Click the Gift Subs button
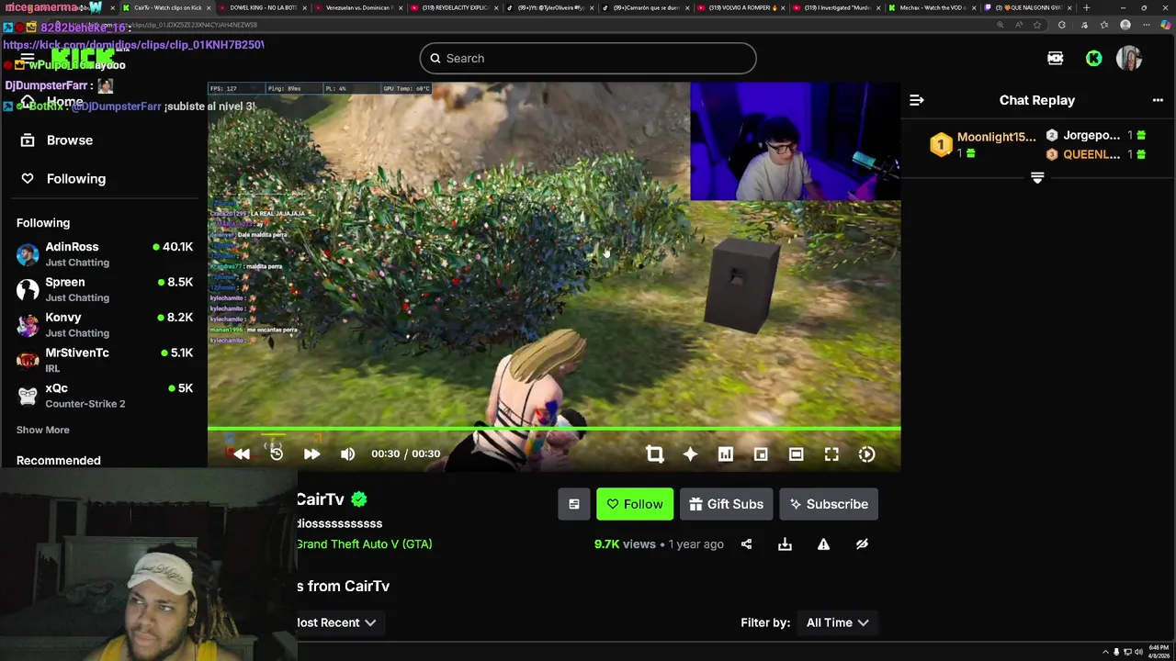This screenshot has width=1176, height=661. click(x=726, y=504)
